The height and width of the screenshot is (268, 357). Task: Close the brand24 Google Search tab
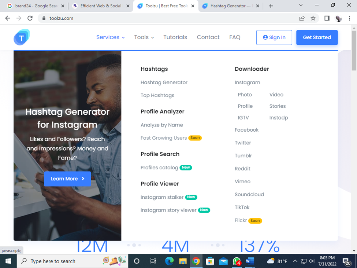pos(63,6)
